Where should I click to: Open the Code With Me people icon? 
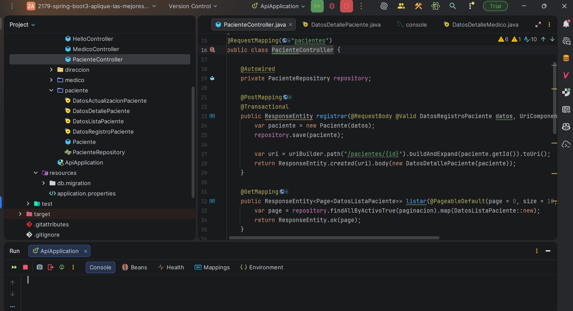point(401,6)
